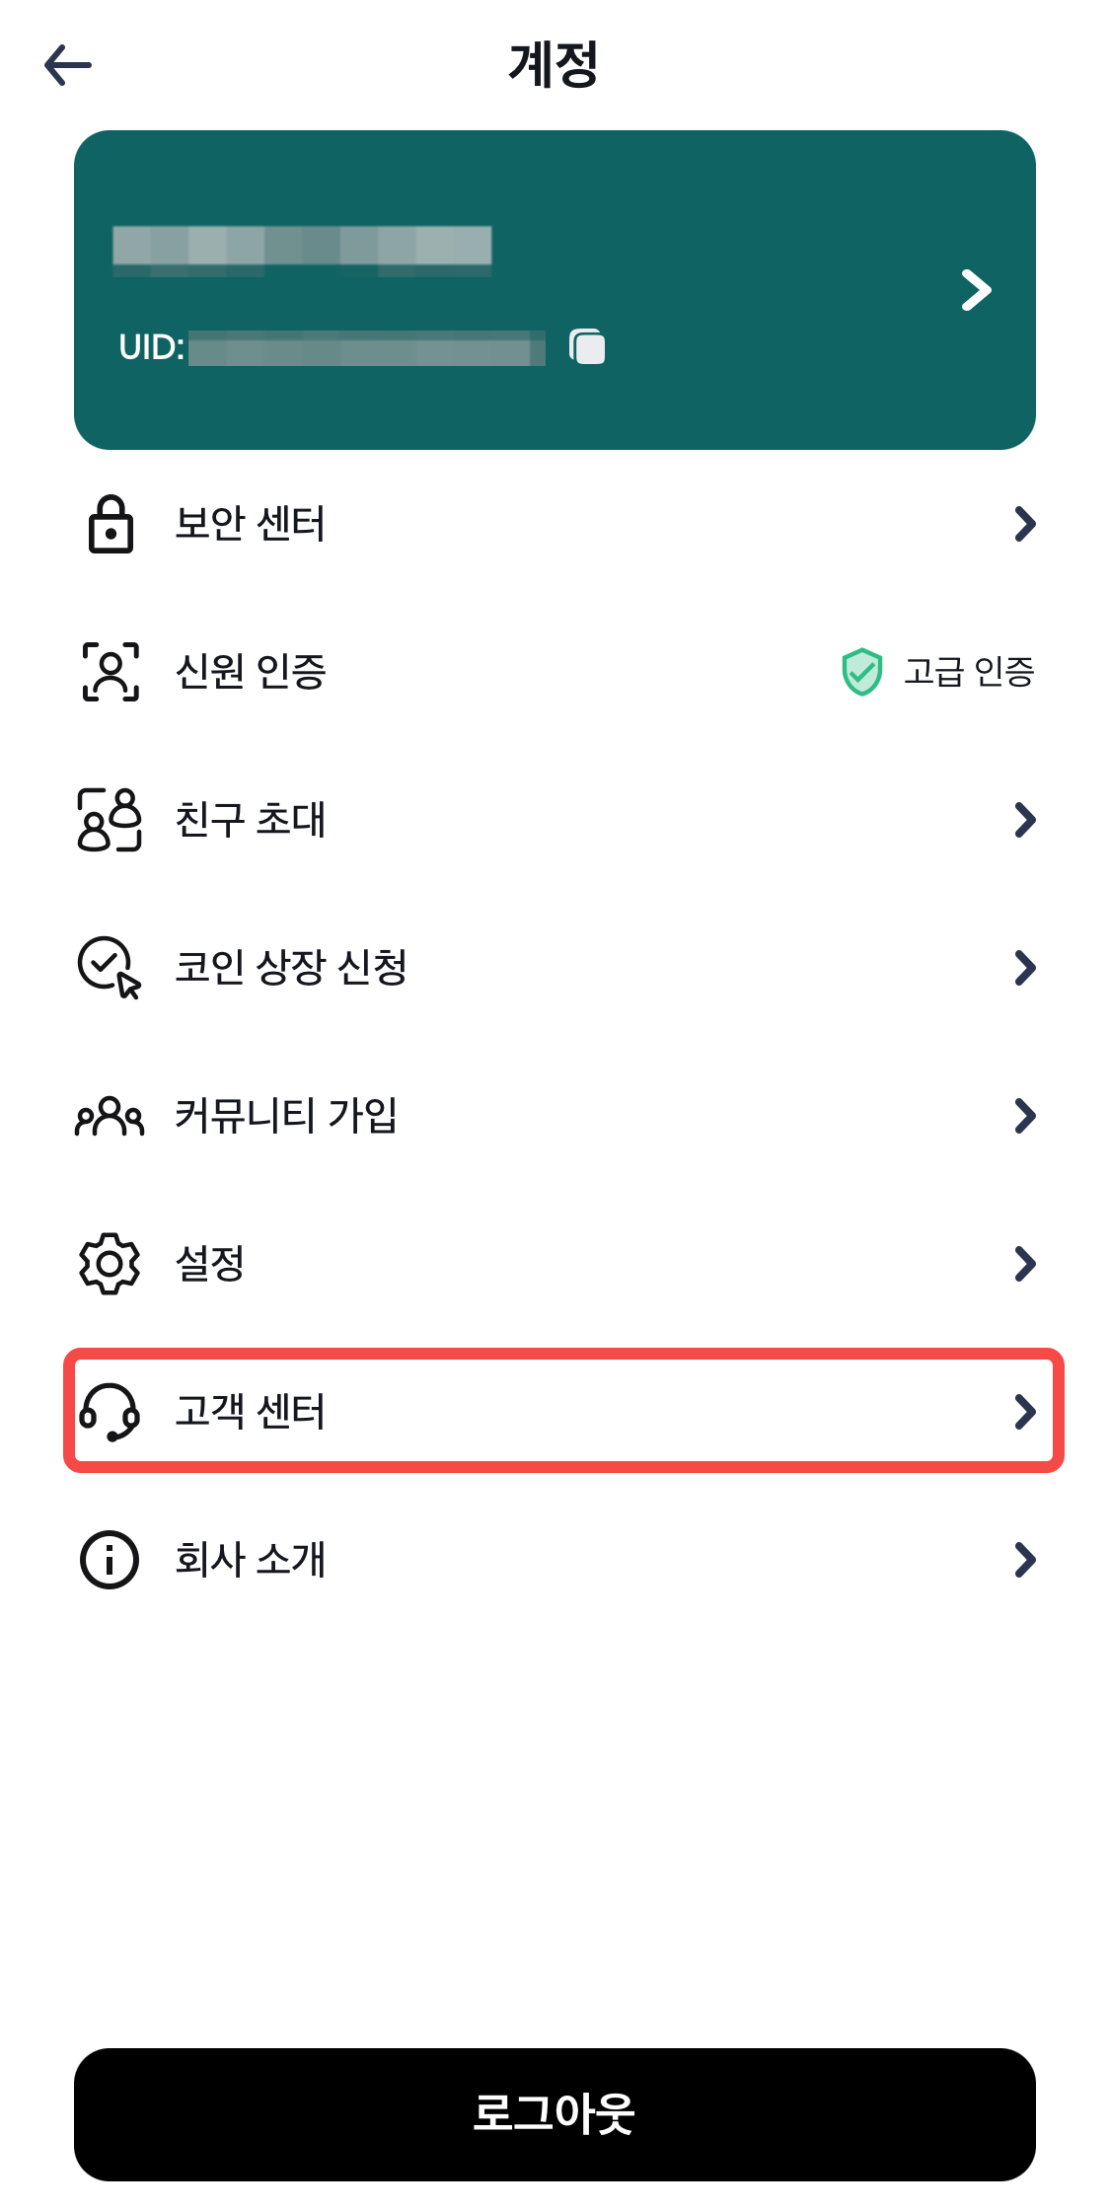Image resolution: width=1110 pixels, height=2210 pixels.
Task: Expand 보안 센터 using its right chevron
Action: point(1025,524)
